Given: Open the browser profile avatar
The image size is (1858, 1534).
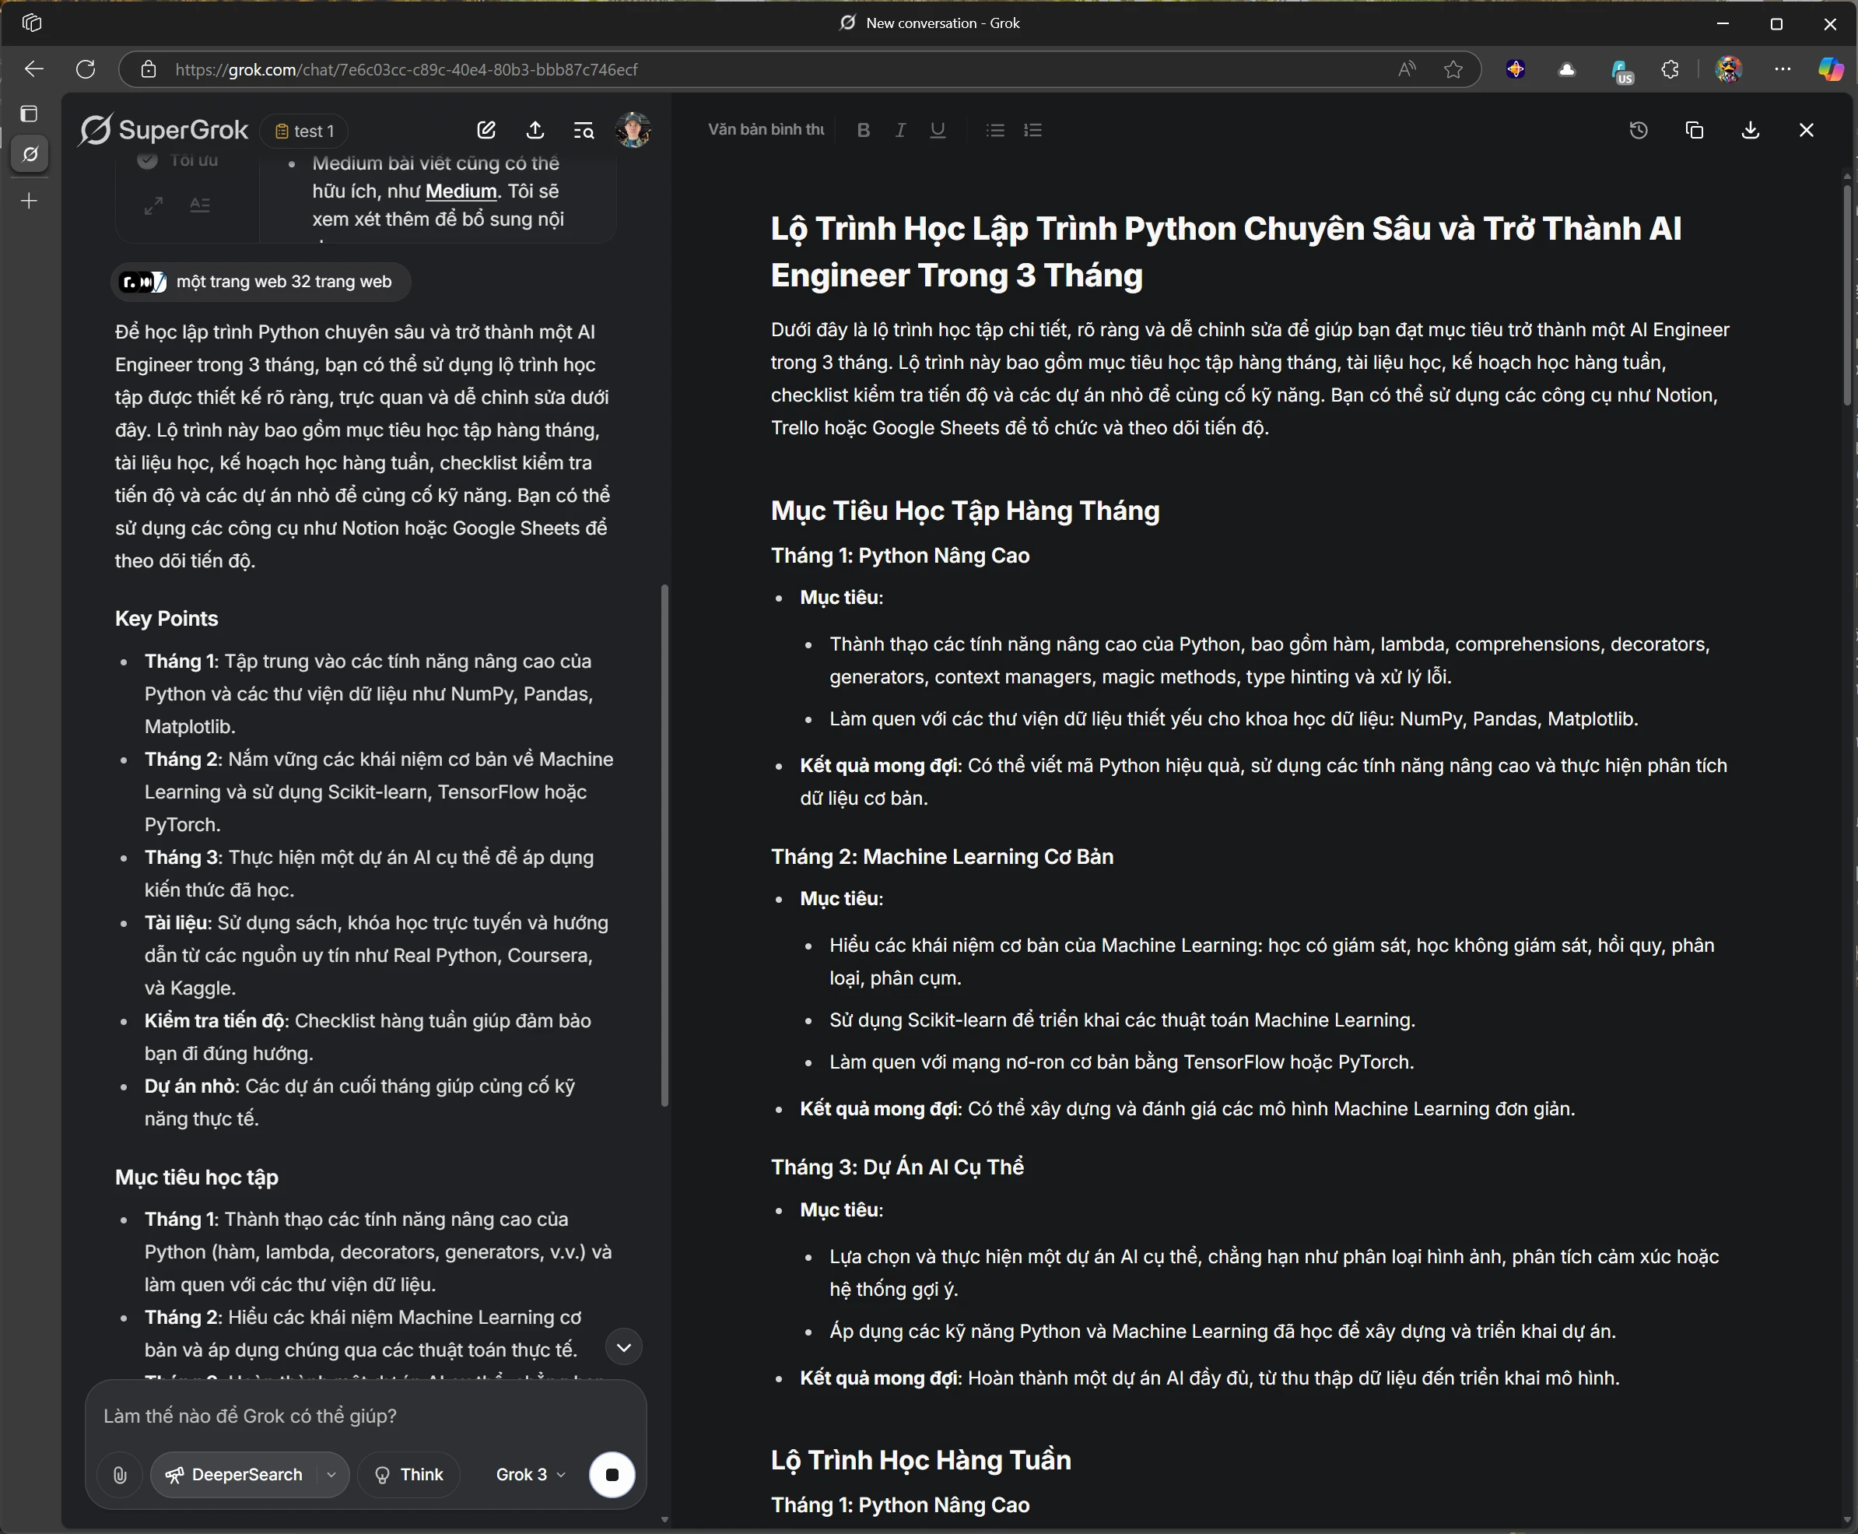Looking at the screenshot, I should 1728,69.
